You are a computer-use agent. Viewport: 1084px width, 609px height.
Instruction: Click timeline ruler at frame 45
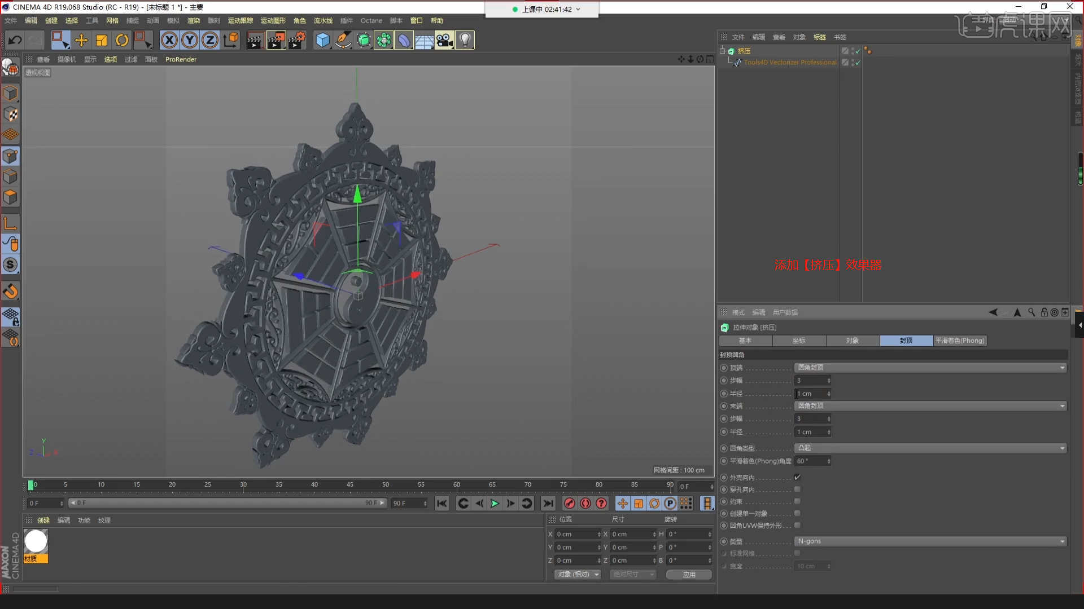[350, 485]
